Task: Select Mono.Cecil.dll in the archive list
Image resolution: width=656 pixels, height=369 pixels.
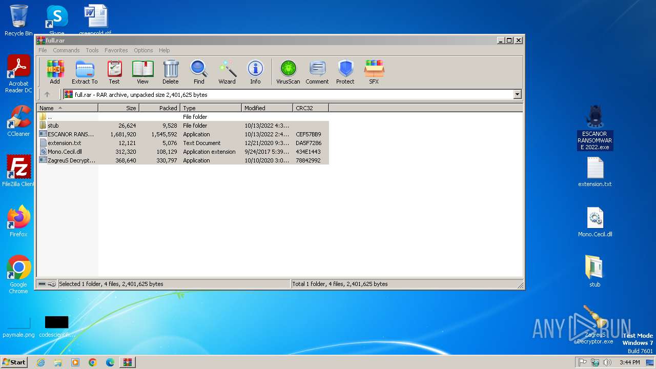Action: pyautogui.click(x=183, y=152)
